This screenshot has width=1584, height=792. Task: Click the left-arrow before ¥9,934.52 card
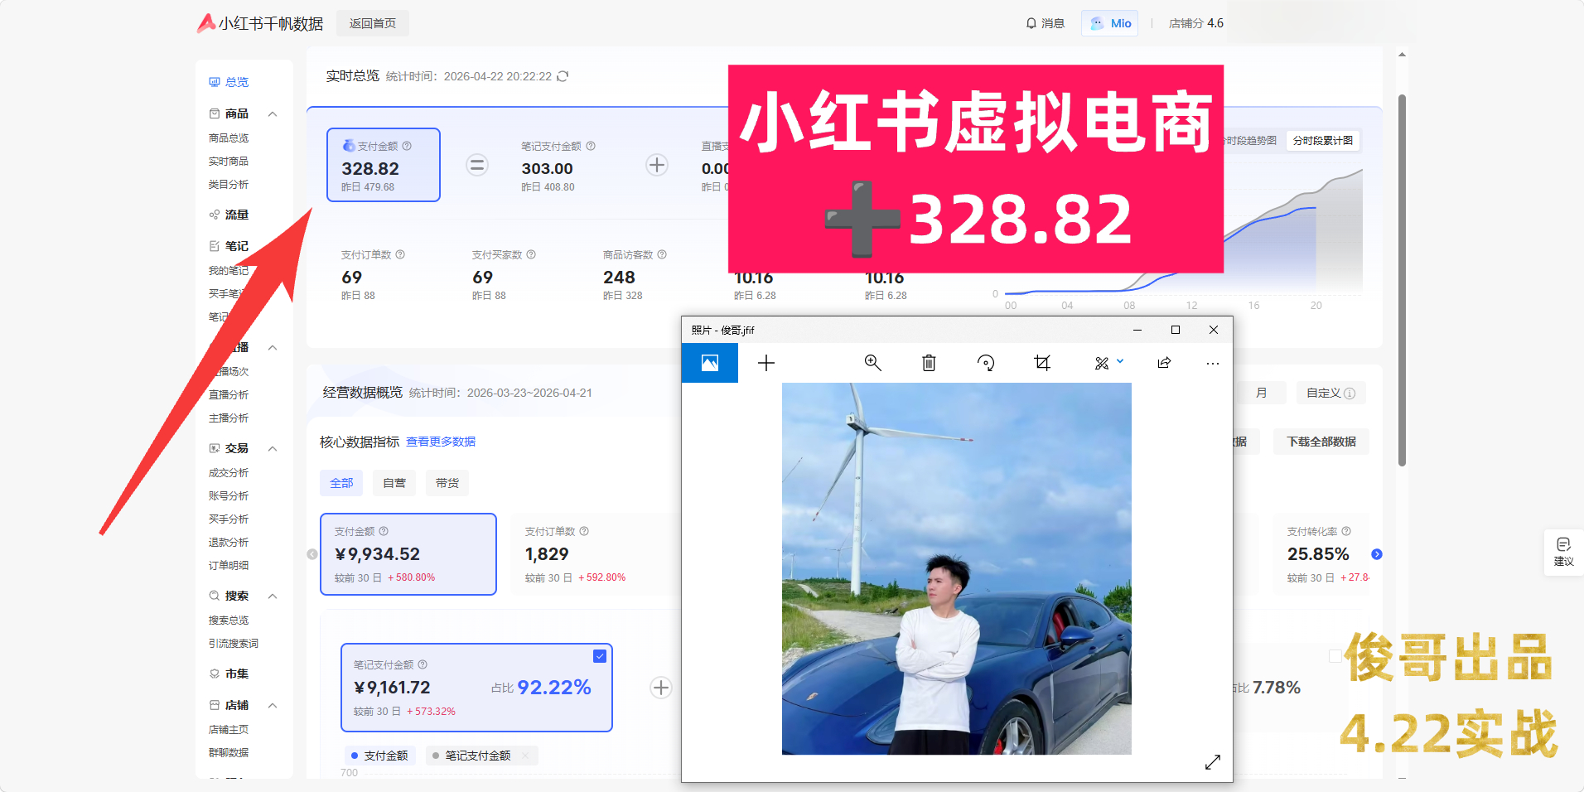pyautogui.click(x=312, y=554)
